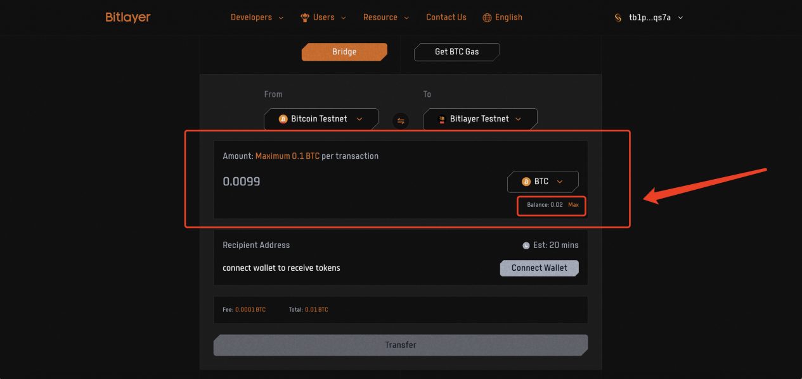The height and width of the screenshot is (379, 802).
Task: Open the Developers menu
Action: 257,18
